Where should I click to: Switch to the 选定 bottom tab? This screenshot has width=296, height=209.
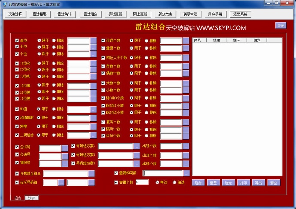coord(32,198)
